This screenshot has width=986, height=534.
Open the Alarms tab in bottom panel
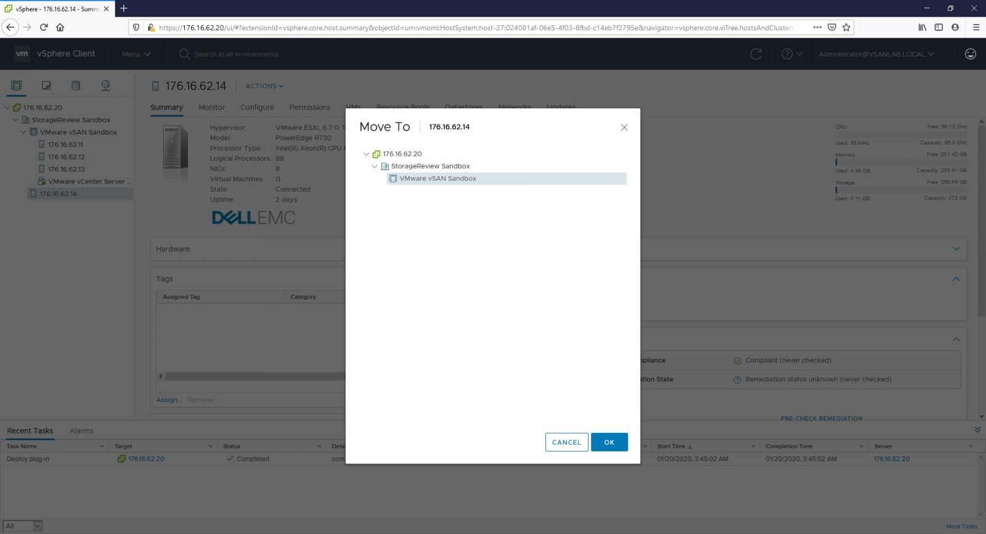click(x=81, y=431)
